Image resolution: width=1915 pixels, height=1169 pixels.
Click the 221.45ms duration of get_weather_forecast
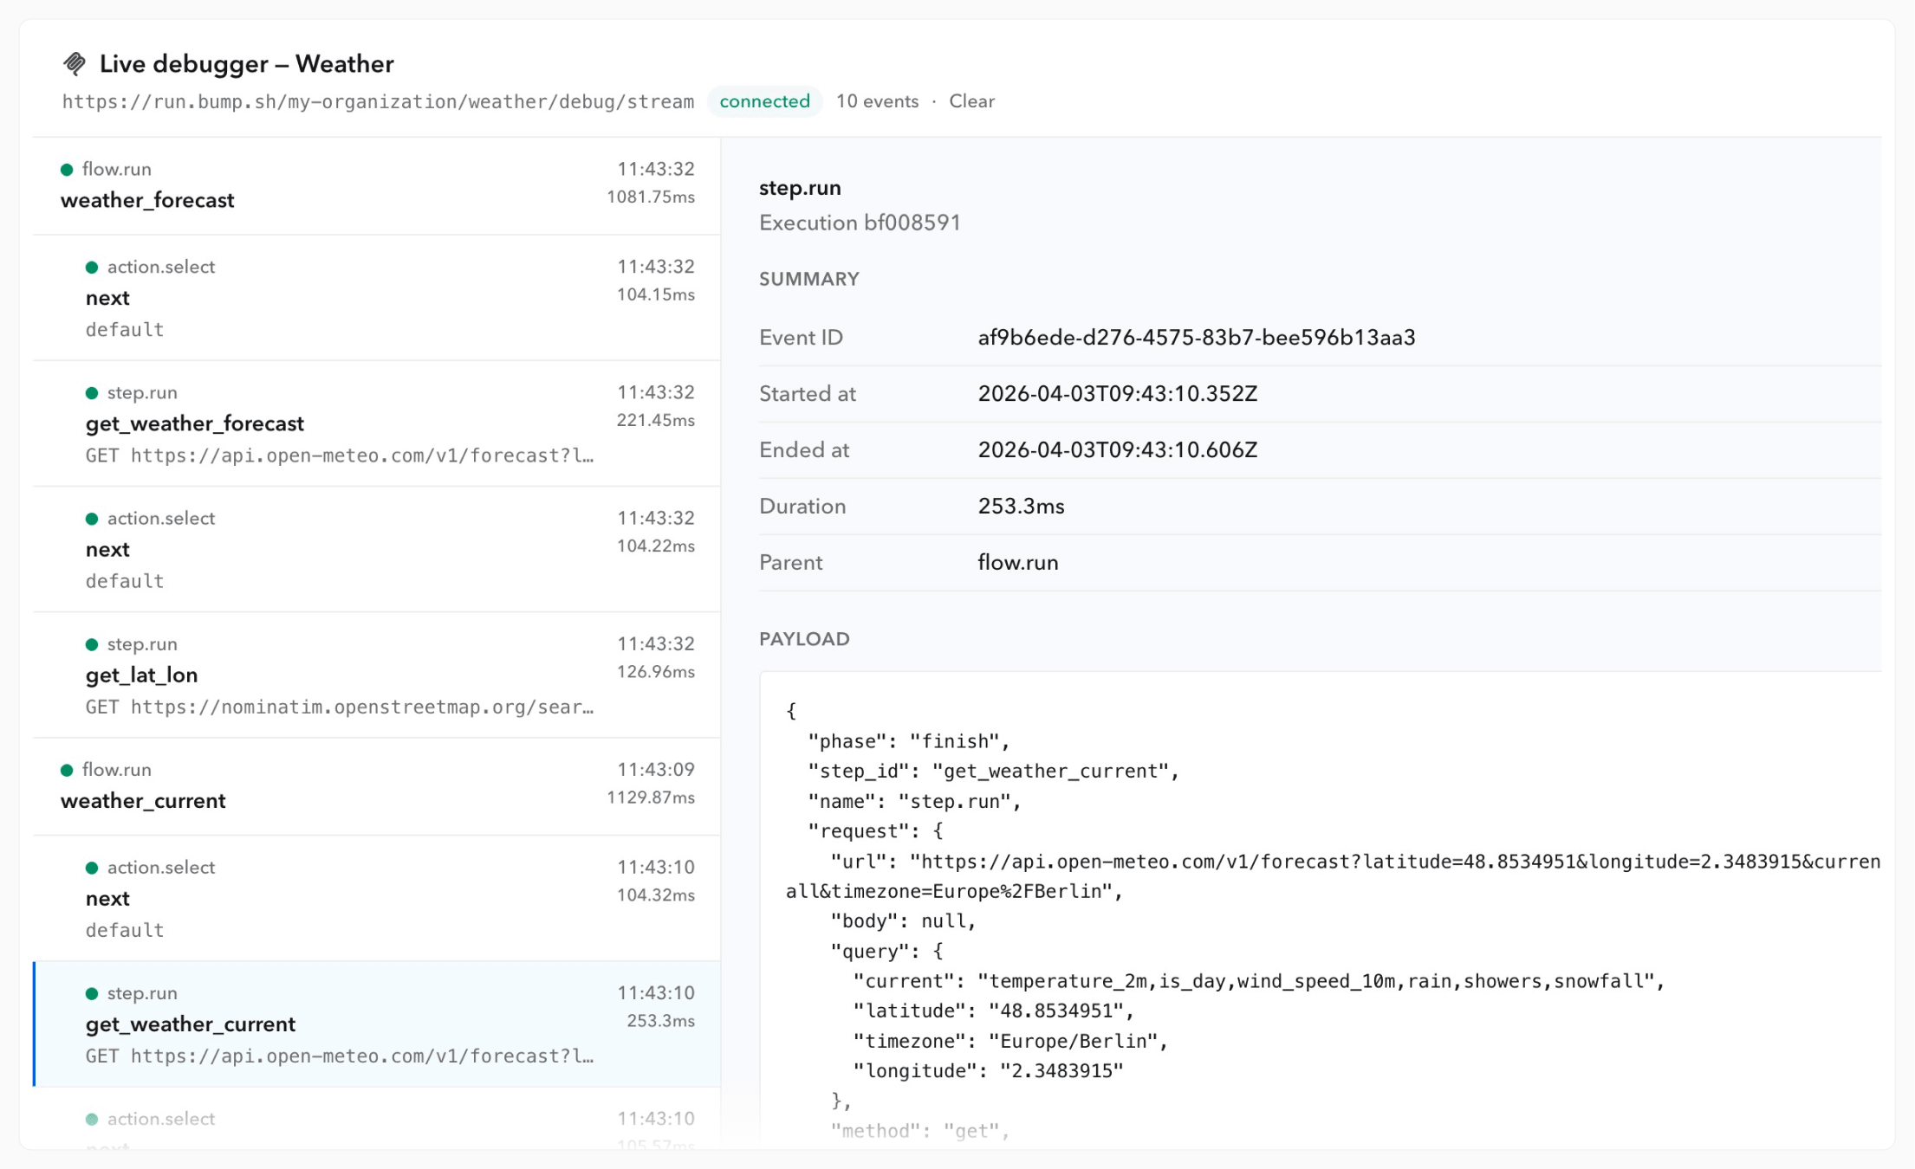(656, 420)
